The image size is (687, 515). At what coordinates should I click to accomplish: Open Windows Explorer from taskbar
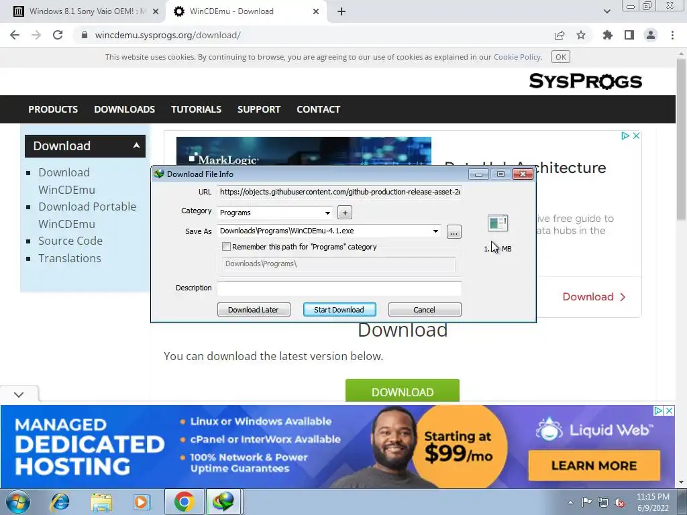tap(101, 502)
